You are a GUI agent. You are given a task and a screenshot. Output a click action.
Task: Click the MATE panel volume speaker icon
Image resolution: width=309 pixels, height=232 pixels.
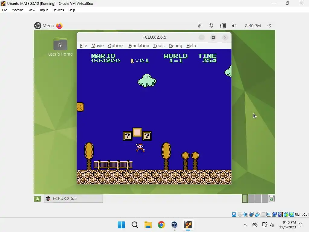coord(234,26)
